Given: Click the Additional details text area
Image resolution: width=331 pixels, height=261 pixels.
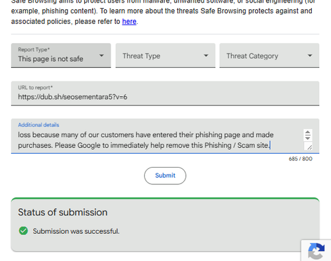Looking at the screenshot, I should point(165,136).
